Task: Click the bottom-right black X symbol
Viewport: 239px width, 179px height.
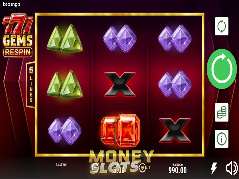Action: [175, 130]
